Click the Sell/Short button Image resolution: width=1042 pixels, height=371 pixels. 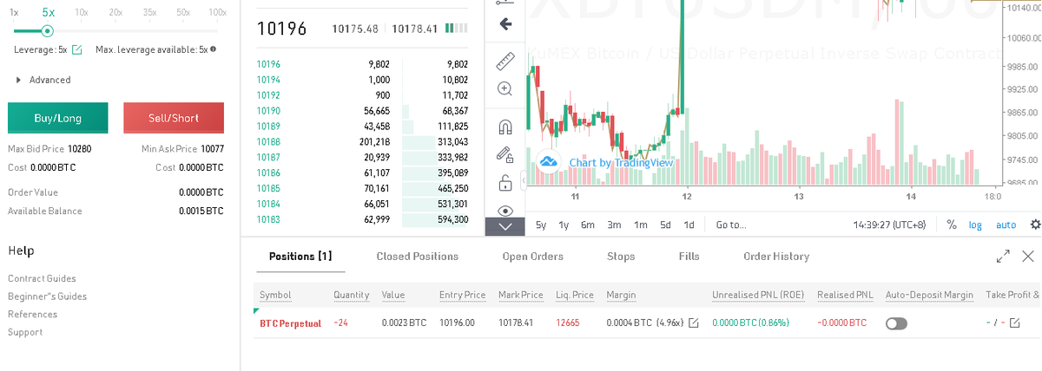point(174,118)
